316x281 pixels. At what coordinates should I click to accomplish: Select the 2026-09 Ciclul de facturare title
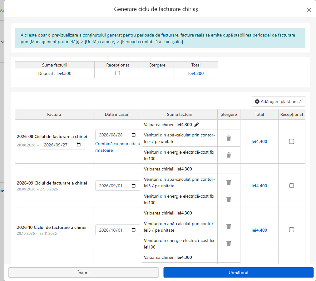pyautogui.click(x=52, y=183)
